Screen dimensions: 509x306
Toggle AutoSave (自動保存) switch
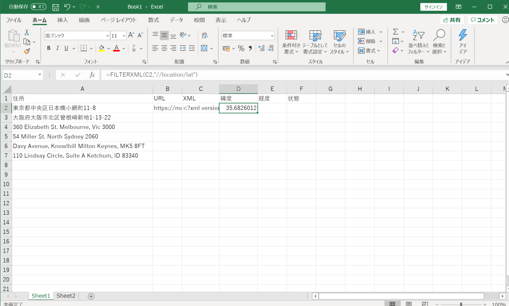[x=39, y=7]
